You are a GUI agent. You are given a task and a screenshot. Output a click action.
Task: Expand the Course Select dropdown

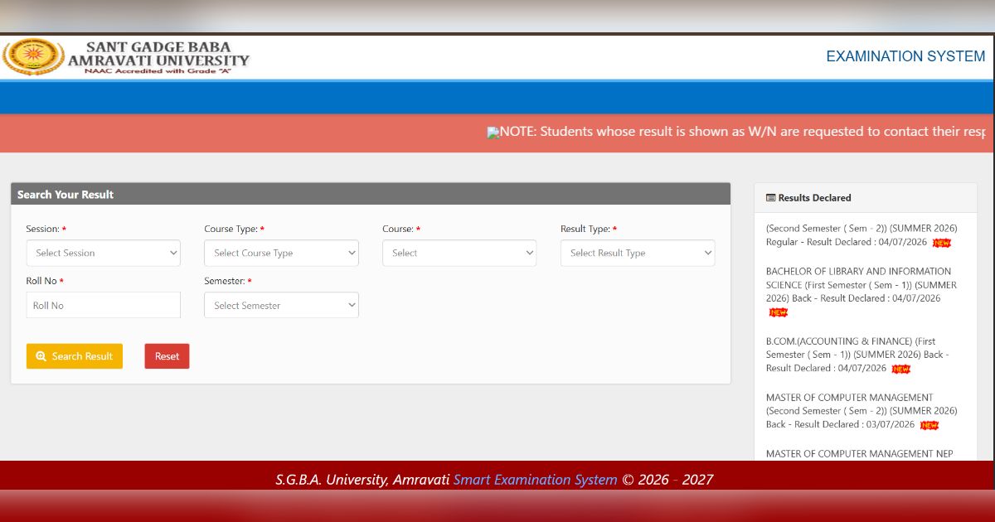(459, 253)
